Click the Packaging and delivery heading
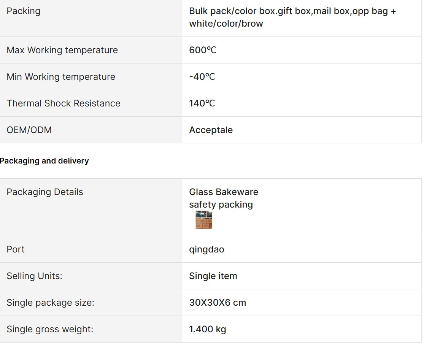This screenshot has width=429, height=346. [44, 161]
